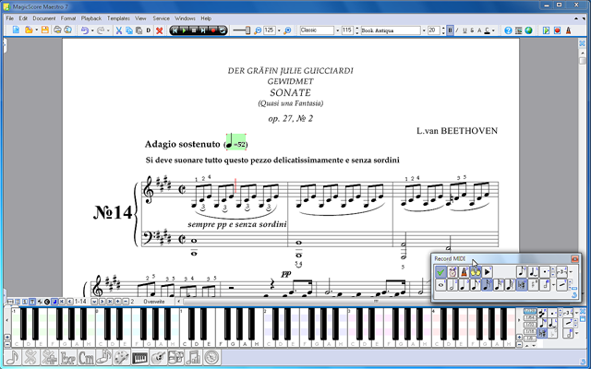Click the 1/16 duration button beside keyboard
The height and width of the screenshot is (369, 591).
[x=530, y=332]
